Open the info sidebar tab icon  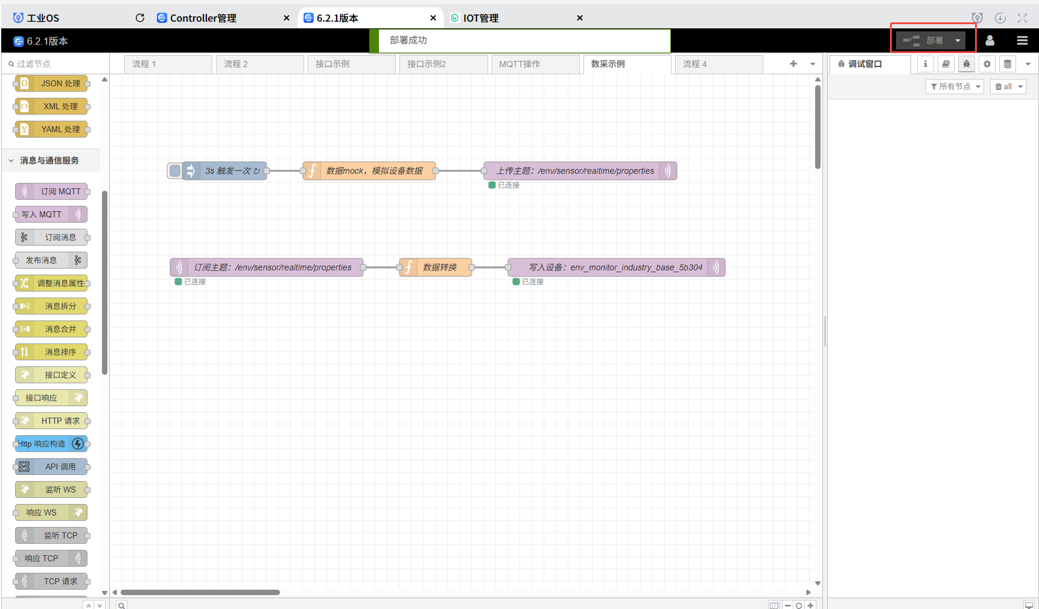[x=926, y=64]
